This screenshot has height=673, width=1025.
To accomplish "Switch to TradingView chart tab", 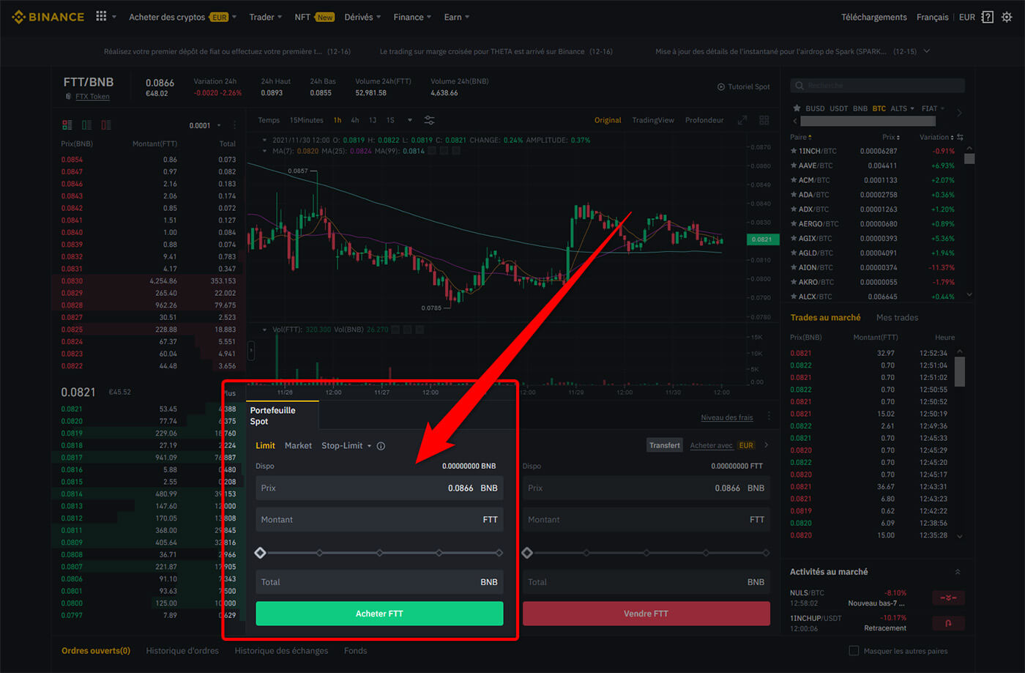I will point(653,120).
